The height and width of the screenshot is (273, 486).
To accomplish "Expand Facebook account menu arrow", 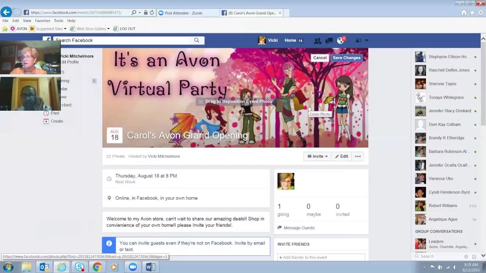I will (367, 41).
